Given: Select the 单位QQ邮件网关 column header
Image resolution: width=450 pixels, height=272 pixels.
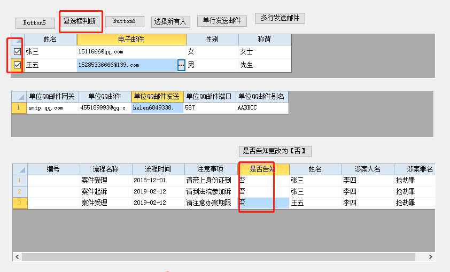Looking at the screenshot, I should point(52,97).
